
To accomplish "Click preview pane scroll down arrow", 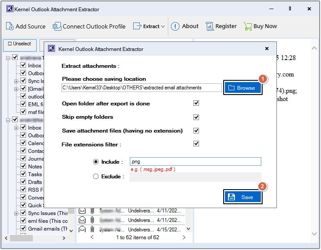I will click(314, 234).
